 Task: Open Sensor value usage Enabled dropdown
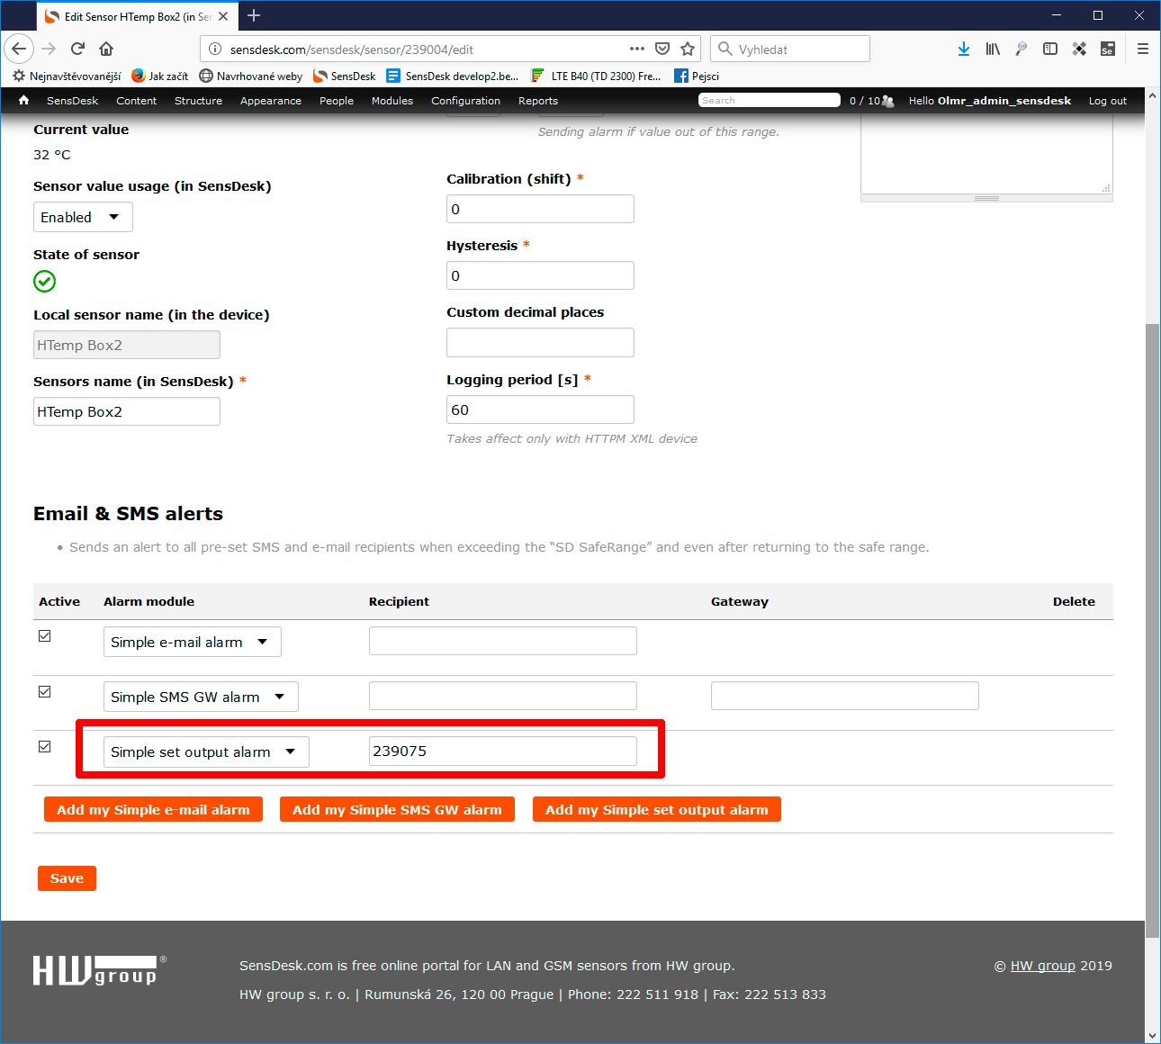[83, 217]
